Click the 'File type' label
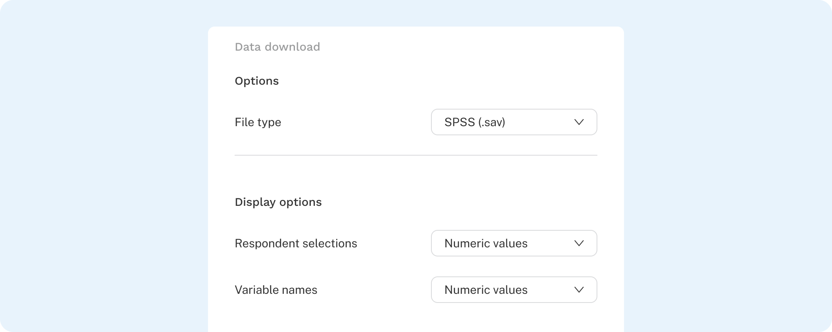This screenshot has height=332, width=832. (x=258, y=122)
